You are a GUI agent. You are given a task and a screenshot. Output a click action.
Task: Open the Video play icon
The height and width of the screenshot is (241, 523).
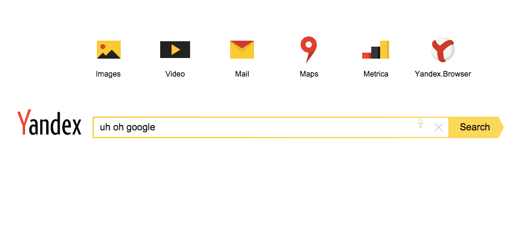(x=175, y=50)
